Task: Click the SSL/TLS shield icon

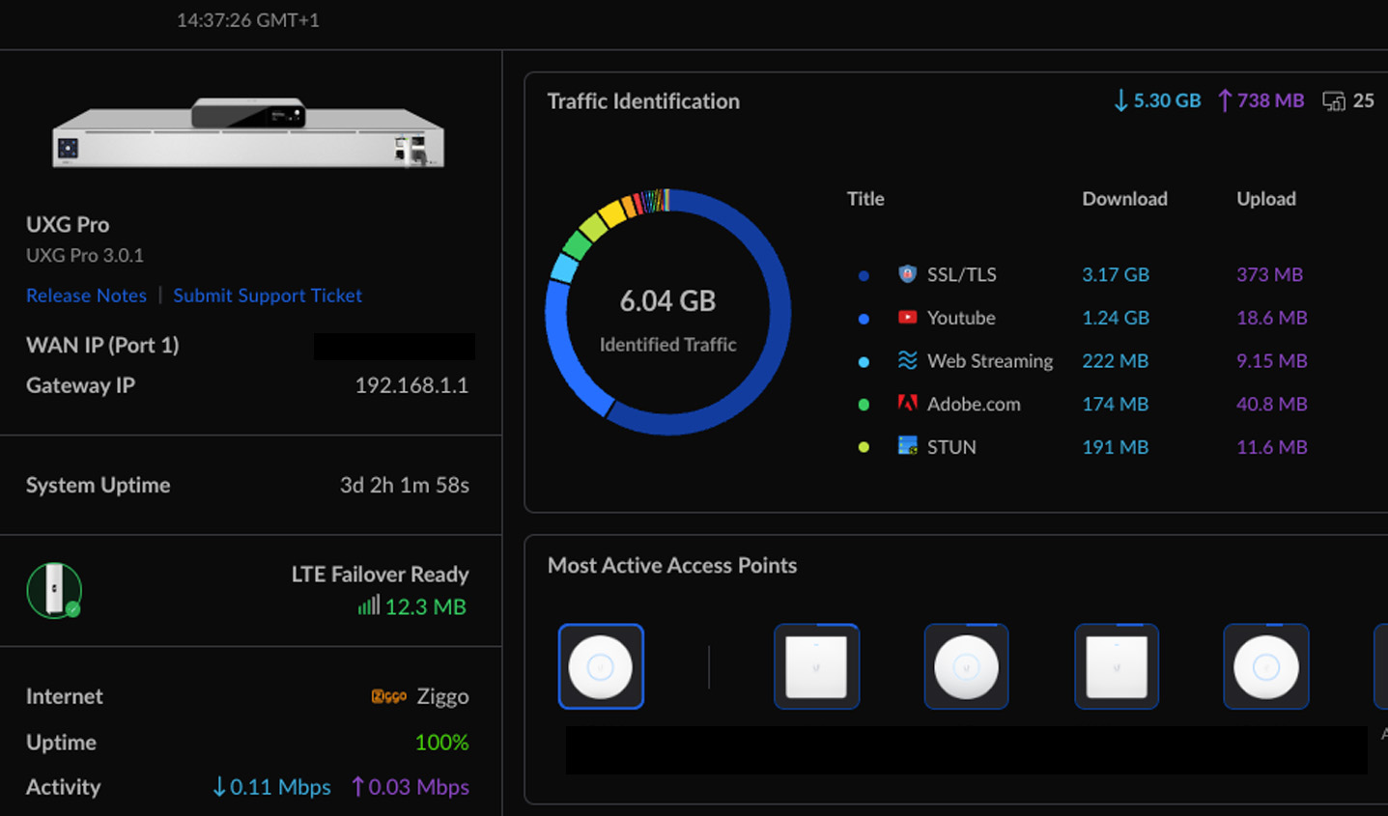Action: (907, 274)
